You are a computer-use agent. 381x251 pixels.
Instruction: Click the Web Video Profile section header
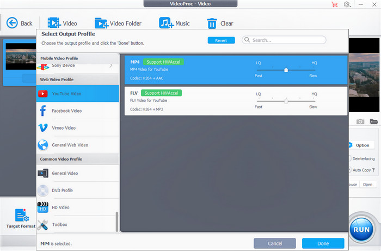point(77,79)
